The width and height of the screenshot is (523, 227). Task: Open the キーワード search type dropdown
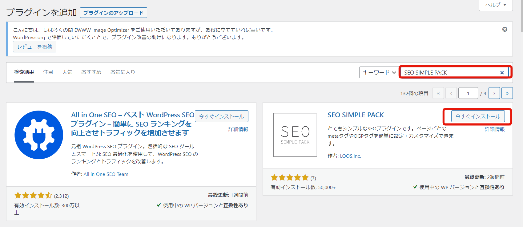point(379,73)
